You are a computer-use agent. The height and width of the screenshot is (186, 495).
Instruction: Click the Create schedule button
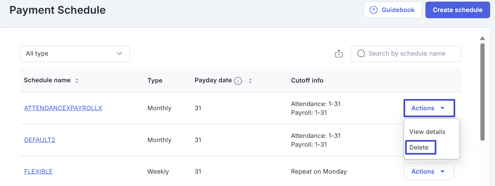click(457, 10)
